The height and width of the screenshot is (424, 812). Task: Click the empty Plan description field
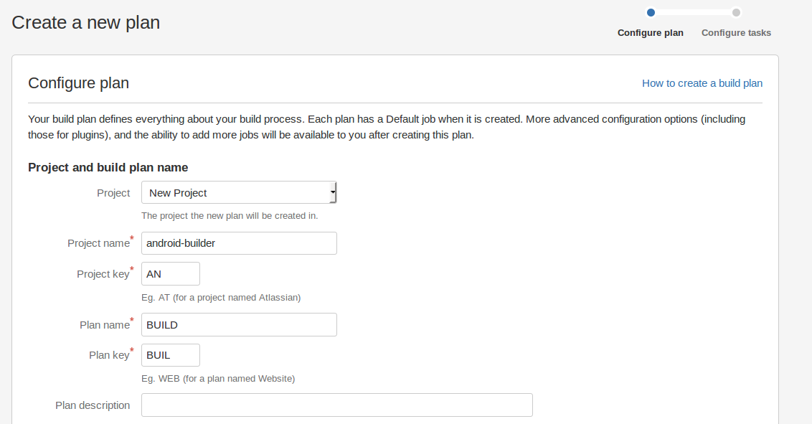pyautogui.click(x=336, y=405)
